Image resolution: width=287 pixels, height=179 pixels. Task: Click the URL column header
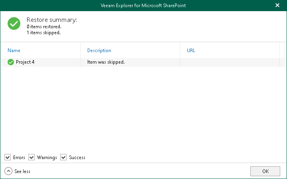tap(191, 51)
